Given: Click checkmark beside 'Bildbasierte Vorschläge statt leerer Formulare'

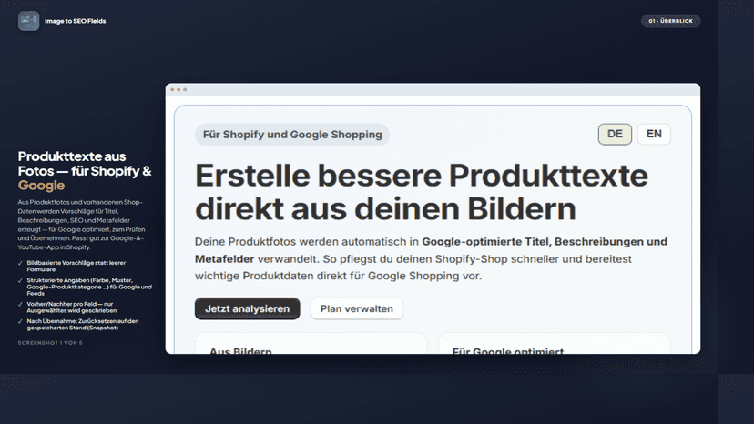Looking at the screenshot, I should [20, 263].
